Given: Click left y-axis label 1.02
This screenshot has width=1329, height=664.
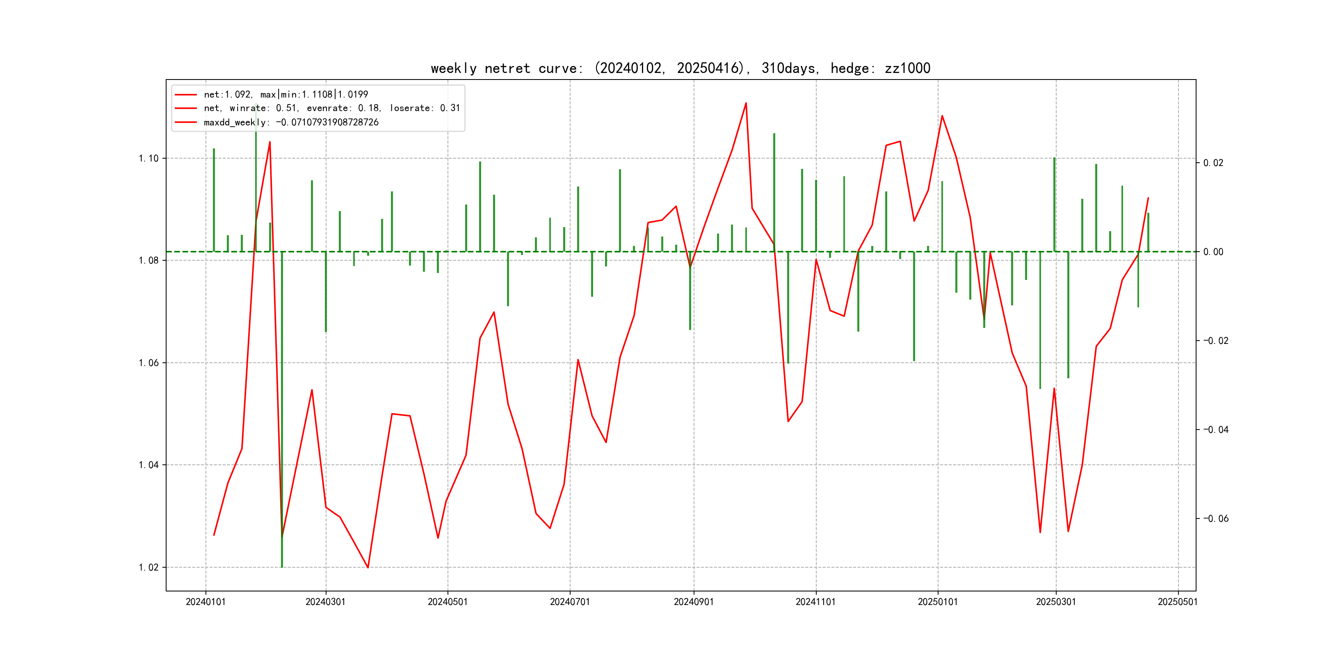Looking at the screenshot, I should coord(148,567).
